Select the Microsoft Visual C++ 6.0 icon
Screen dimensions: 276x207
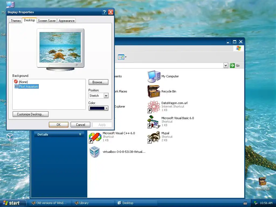click(x=95, y=138)
